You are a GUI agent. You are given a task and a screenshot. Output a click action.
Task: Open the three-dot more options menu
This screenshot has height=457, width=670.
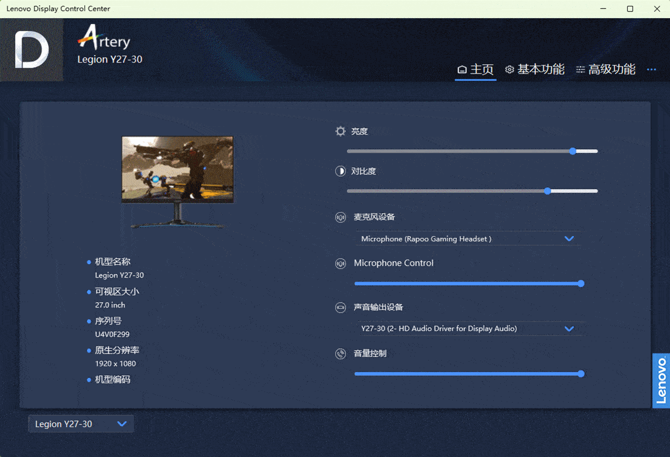[x=651, y=69]
